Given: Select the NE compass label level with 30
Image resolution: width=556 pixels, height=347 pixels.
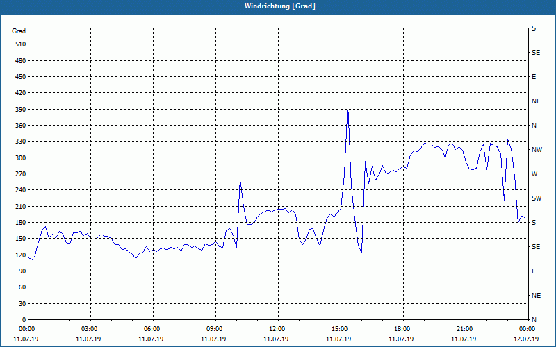Looking at the screenshot, I should coord(537,296).
